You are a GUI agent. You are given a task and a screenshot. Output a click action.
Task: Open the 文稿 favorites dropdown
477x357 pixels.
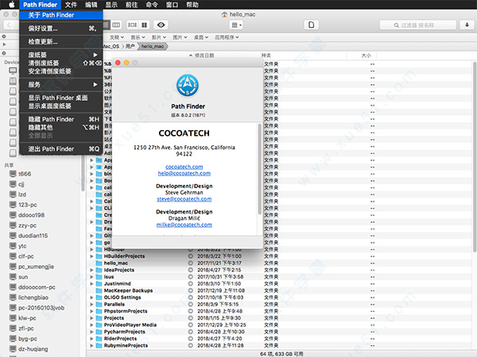pyautogui.click(x=117, y=37)
